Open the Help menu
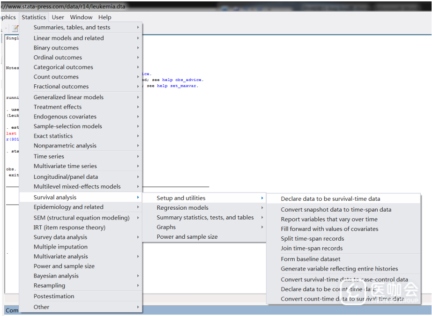432x316 pixels. click(104, 17)
